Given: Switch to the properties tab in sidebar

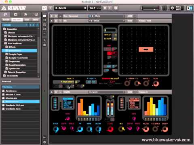Looking at the screenshot, I should coord(36,14).
